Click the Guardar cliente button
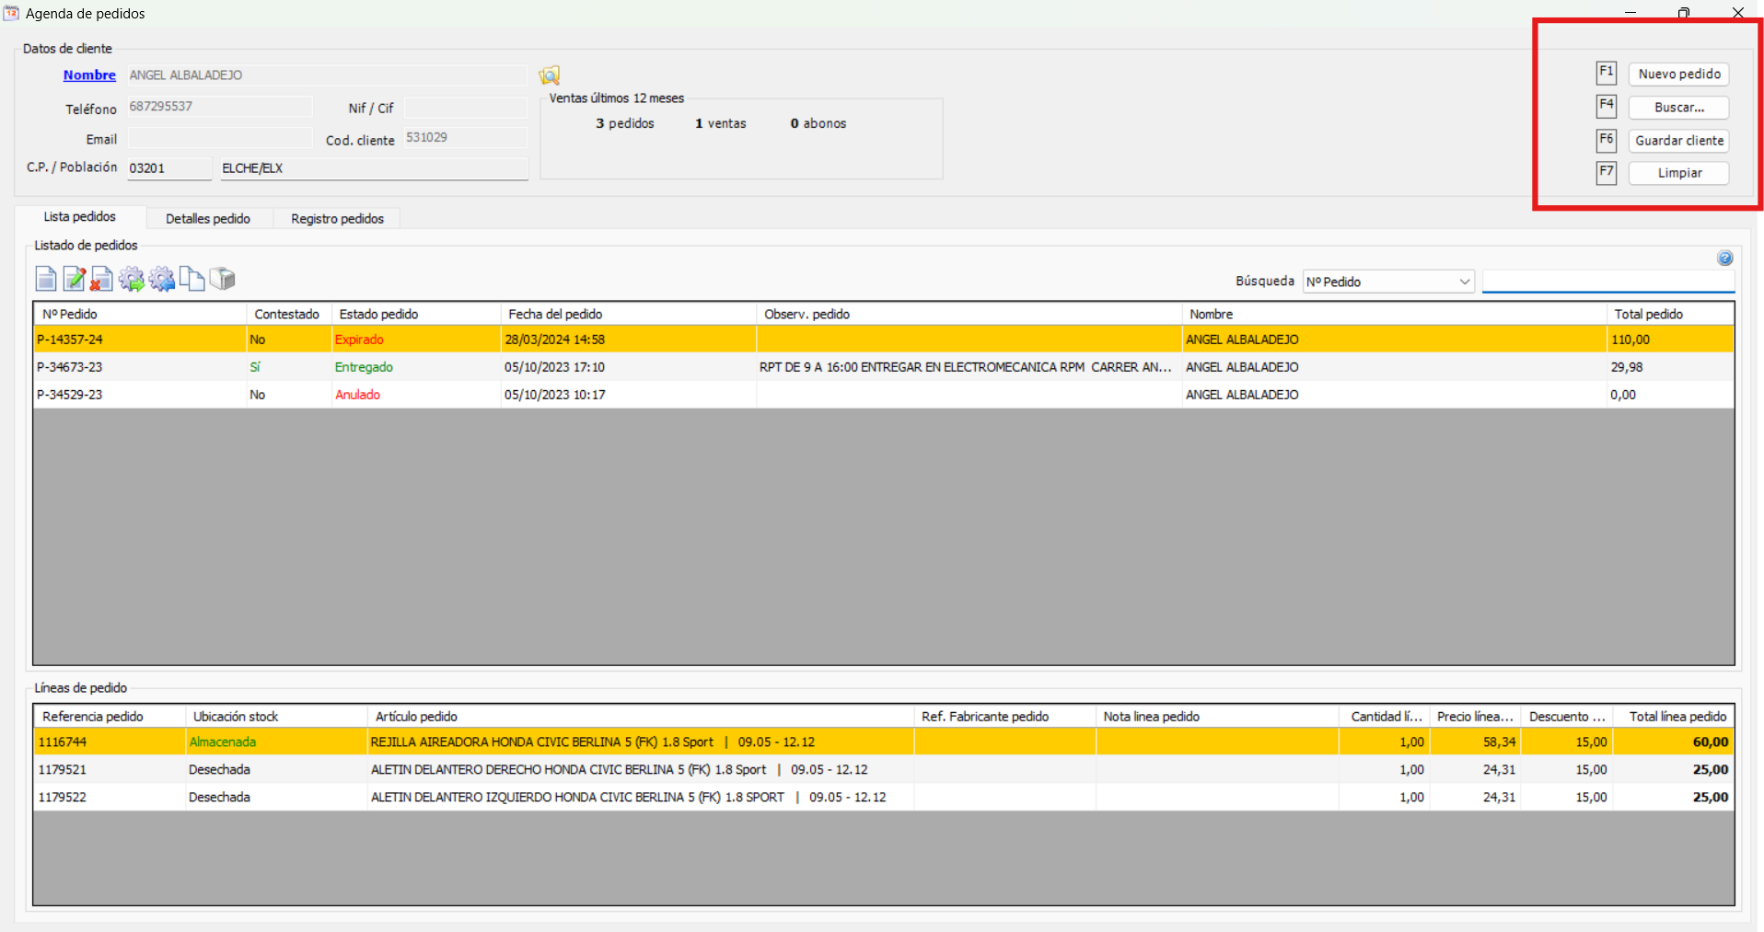This screenshot has height=932, width=1764. coord(1678,141)
